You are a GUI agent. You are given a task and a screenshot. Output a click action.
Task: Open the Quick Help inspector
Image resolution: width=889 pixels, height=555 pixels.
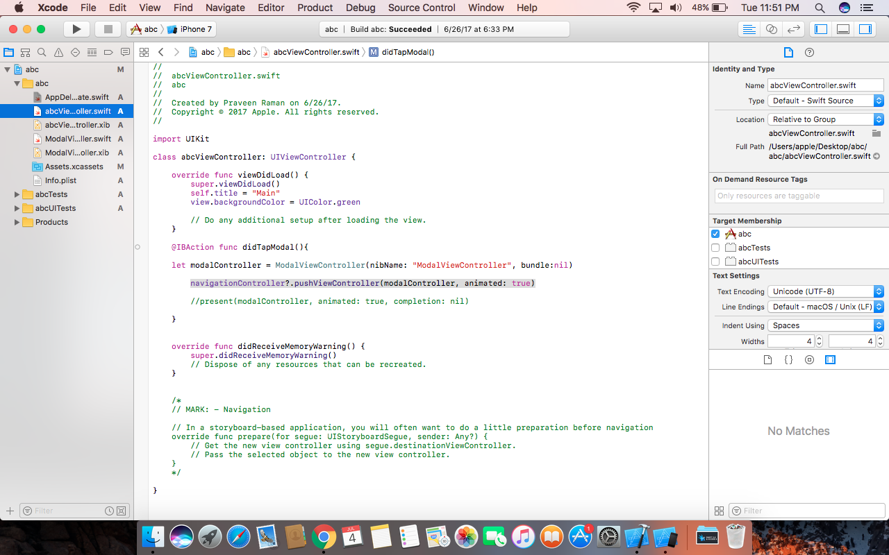coord(809,52)
